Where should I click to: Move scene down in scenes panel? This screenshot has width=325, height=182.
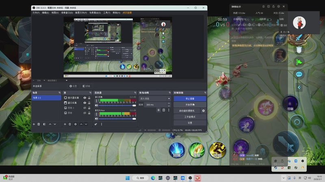click(x=55, y=124)
